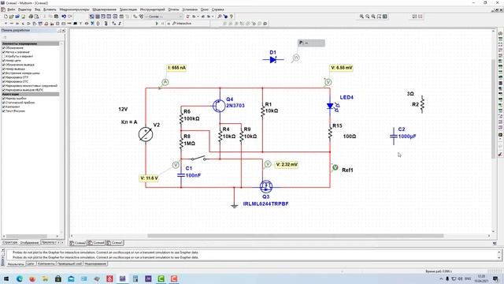
Task: Open the Analog op-amp component group icon
Action: (x=29, y=24)
